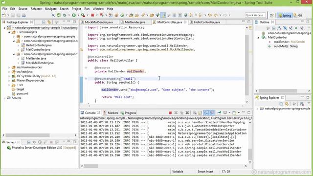The height and width of the screenshot is (176, 313).
Task: Collapse All in Spring Explorer toolbar
Action: point(281,104)
